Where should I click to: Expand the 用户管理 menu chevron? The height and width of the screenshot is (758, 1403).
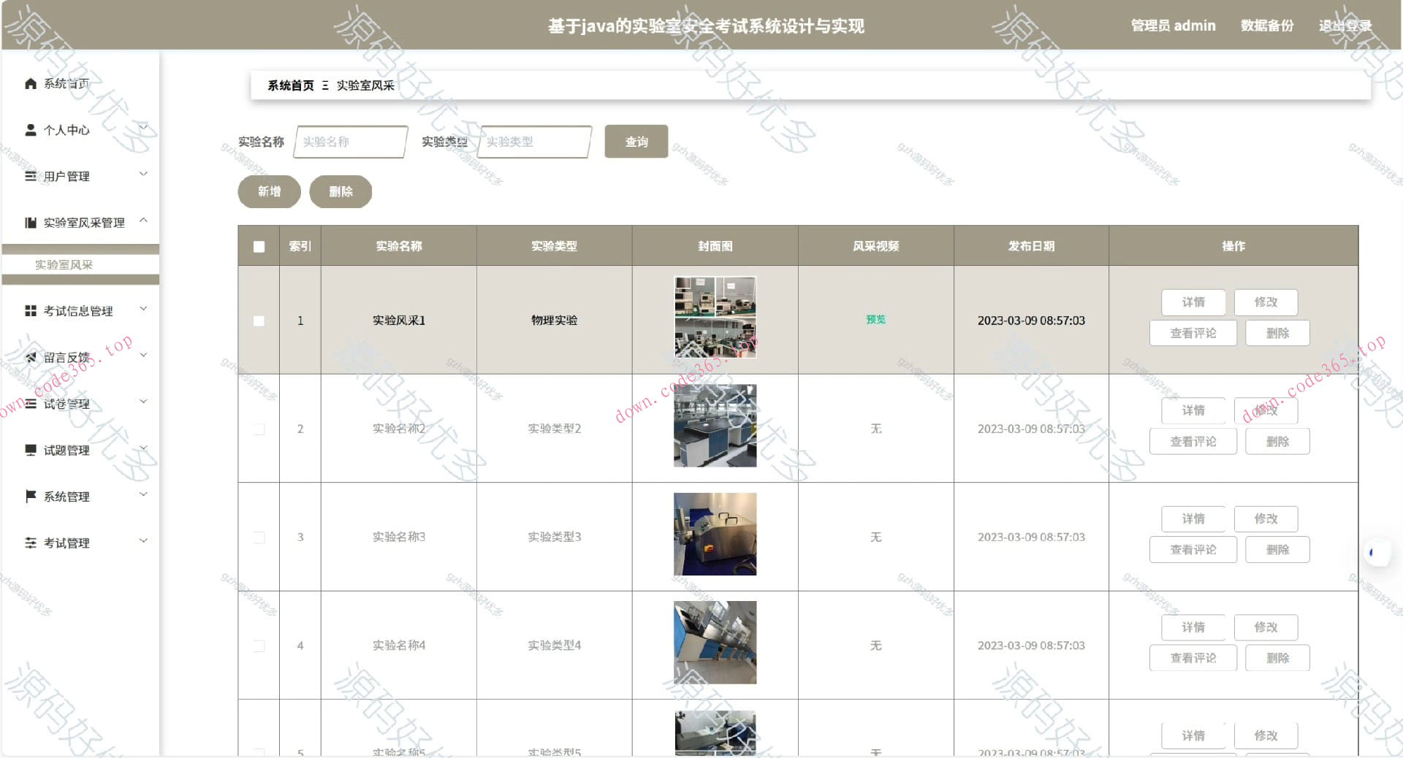pos(143,174)
